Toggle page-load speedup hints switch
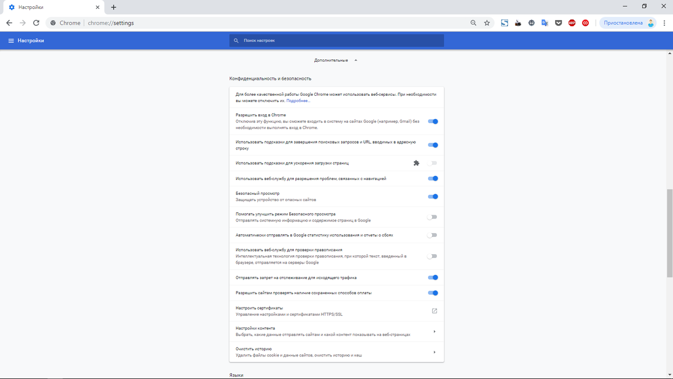This screenshot has height=379, width=673. (432, 163)
